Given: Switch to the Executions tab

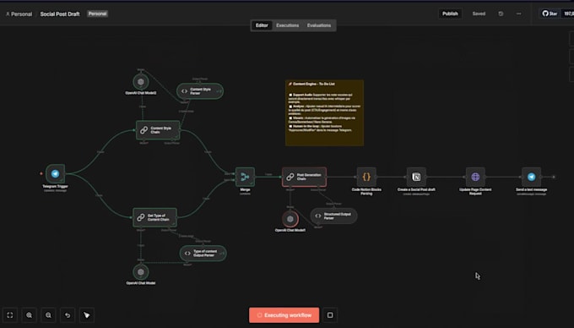Looking at the screenshot, I should coord(287,25).
